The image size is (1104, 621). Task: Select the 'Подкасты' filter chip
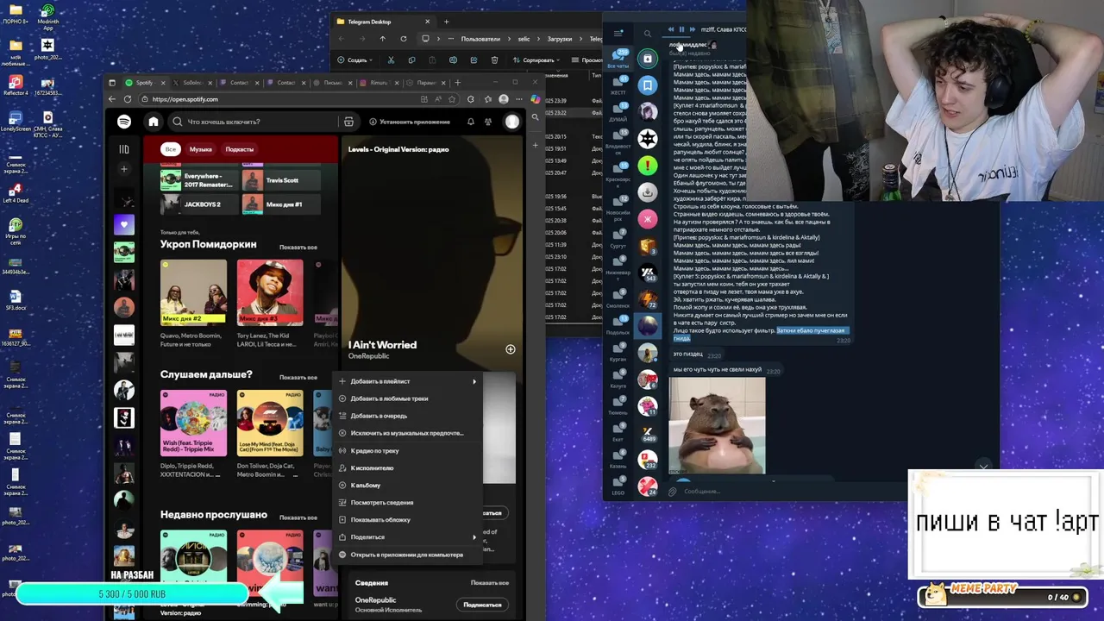240,149
